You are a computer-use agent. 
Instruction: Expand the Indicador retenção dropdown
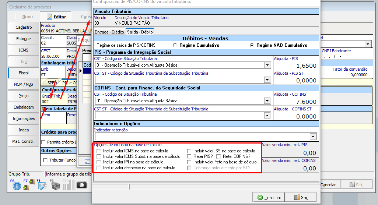313,137
